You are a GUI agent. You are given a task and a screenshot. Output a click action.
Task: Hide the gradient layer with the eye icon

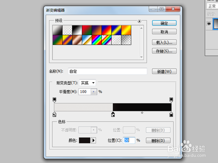tap(209, 24)
